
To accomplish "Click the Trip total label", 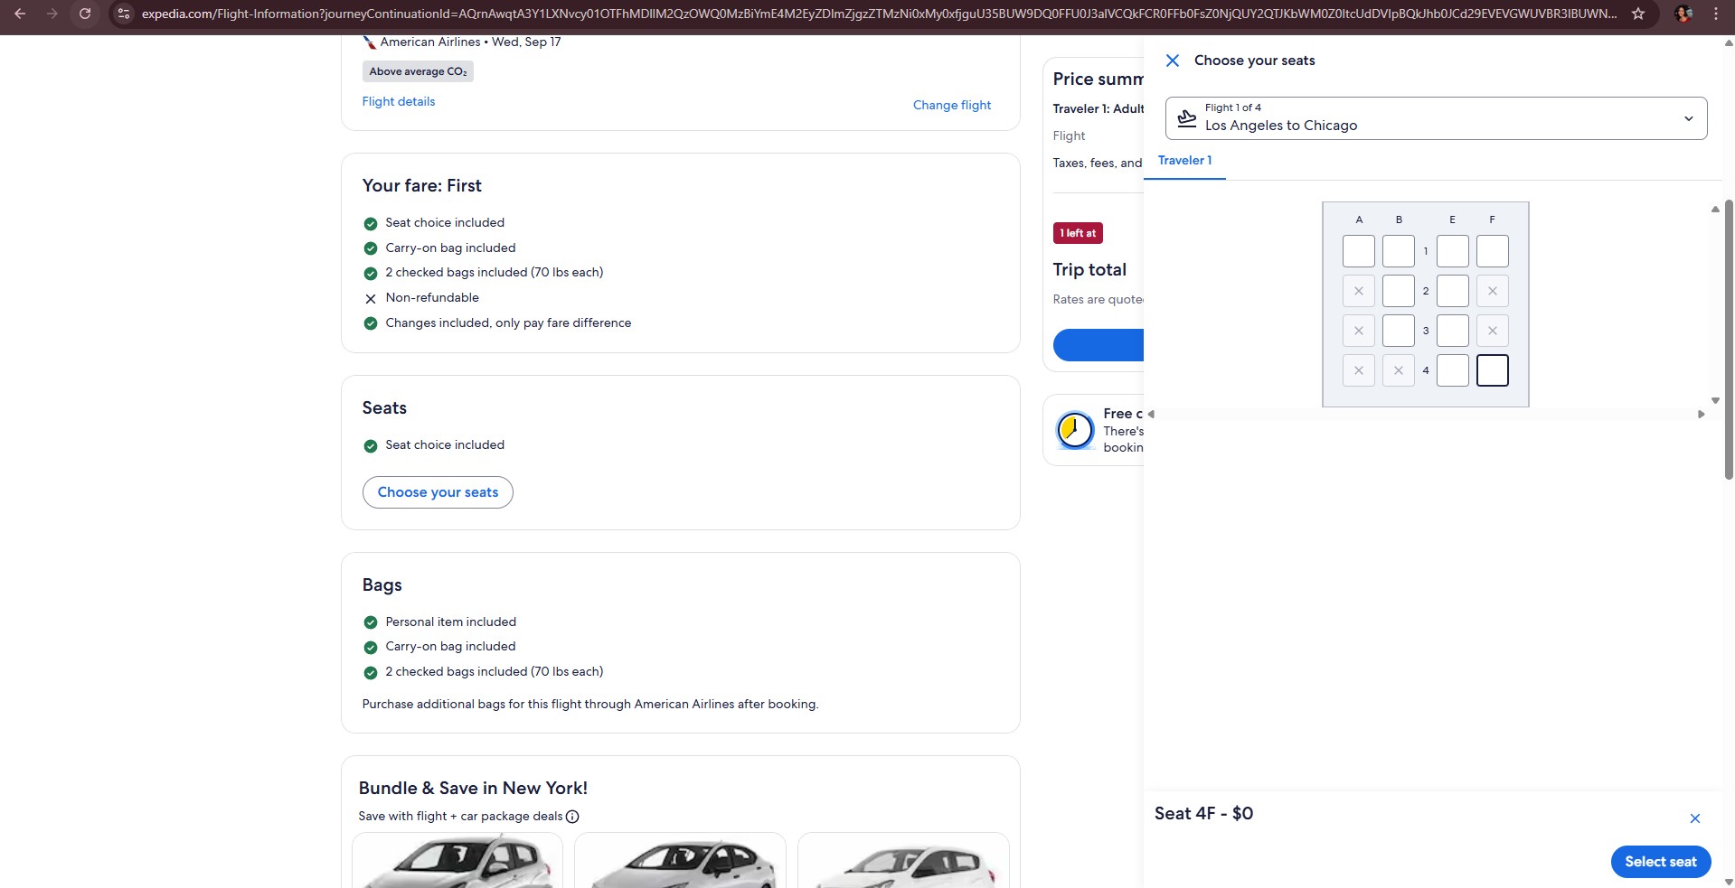I will 1089,269.
